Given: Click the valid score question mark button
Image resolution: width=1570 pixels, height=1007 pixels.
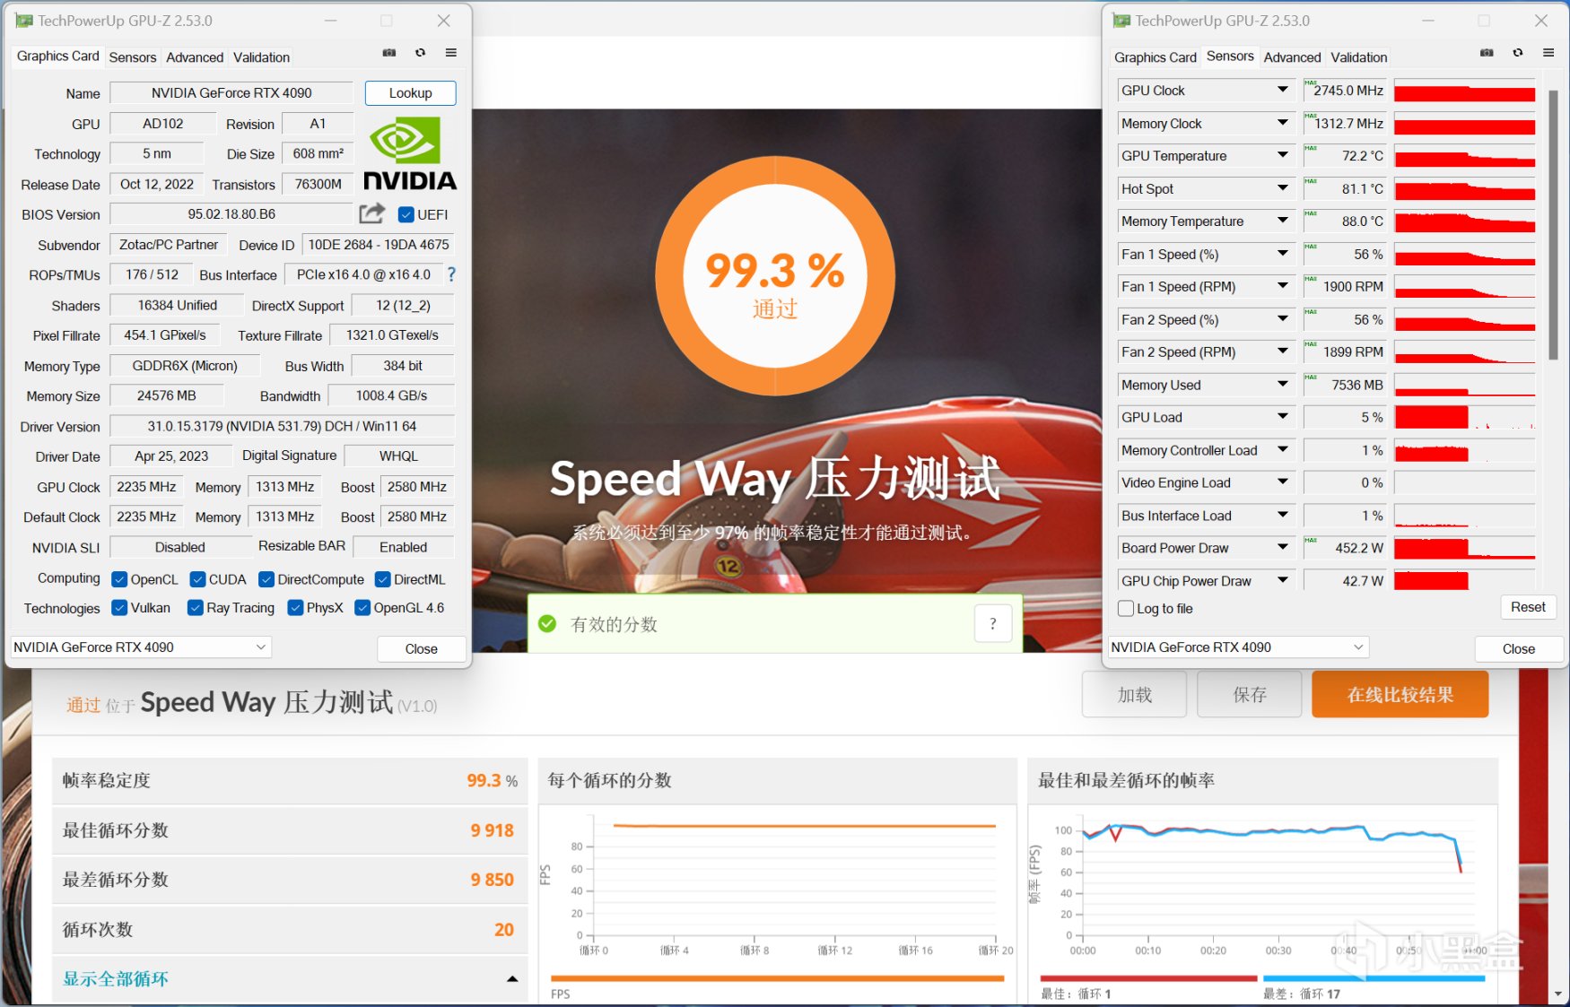Looking at the screenshot, I should pos(993,623).
